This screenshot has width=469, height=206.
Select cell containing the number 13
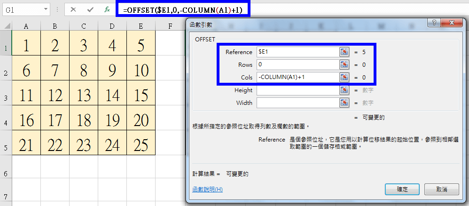84,95
